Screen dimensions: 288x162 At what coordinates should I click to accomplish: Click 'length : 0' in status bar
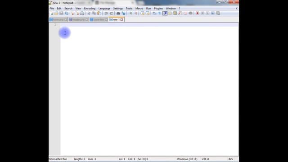(x=80, y=159)
